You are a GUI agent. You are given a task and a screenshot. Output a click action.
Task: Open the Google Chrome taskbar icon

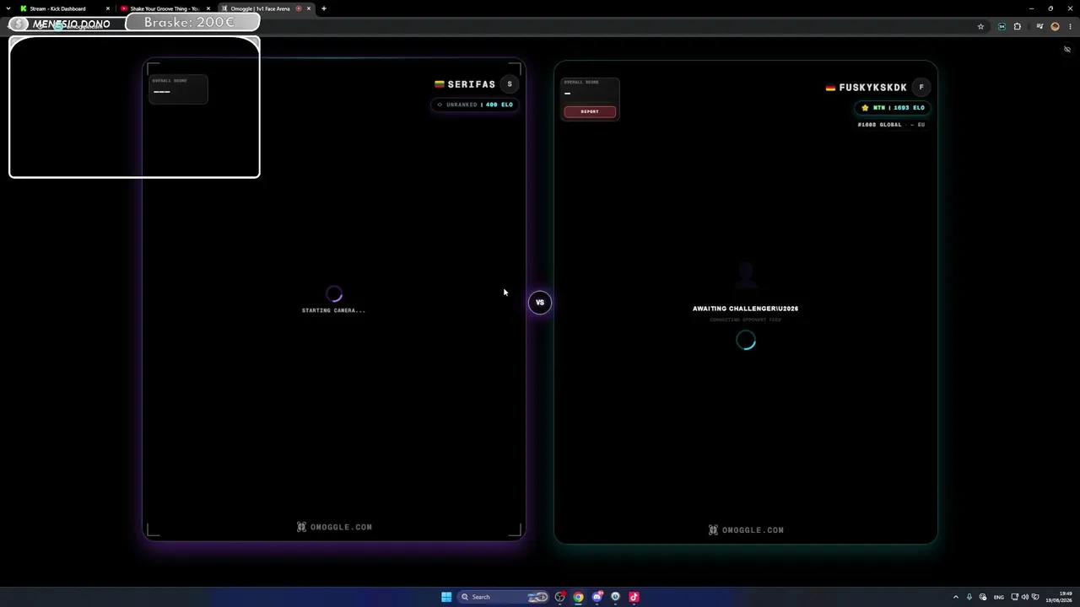tap(579, 597)
